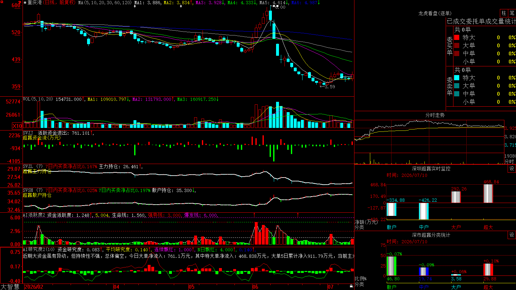Screen dimensions: 516x290
Task: Jump to month 04 on the date axis
Action: point(116,287)
